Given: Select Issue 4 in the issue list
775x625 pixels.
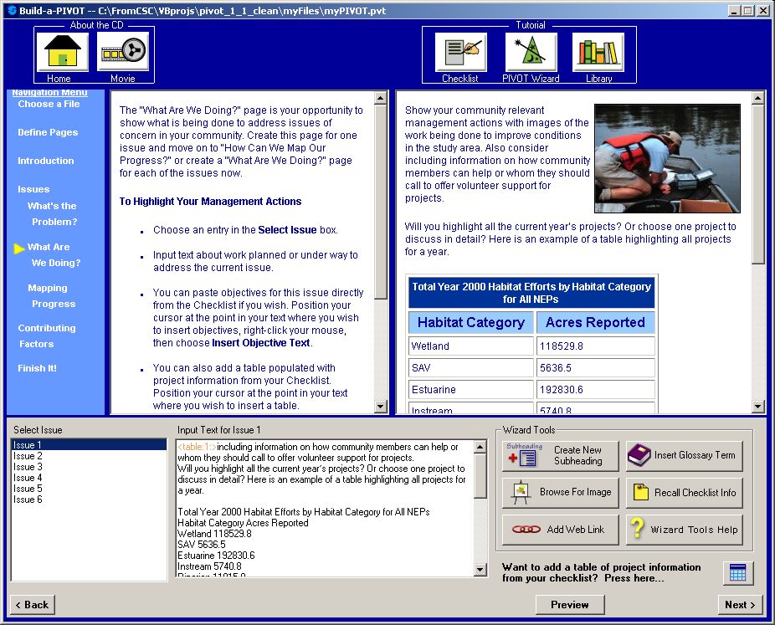Looking at the screenshot, I should [89, 478].
